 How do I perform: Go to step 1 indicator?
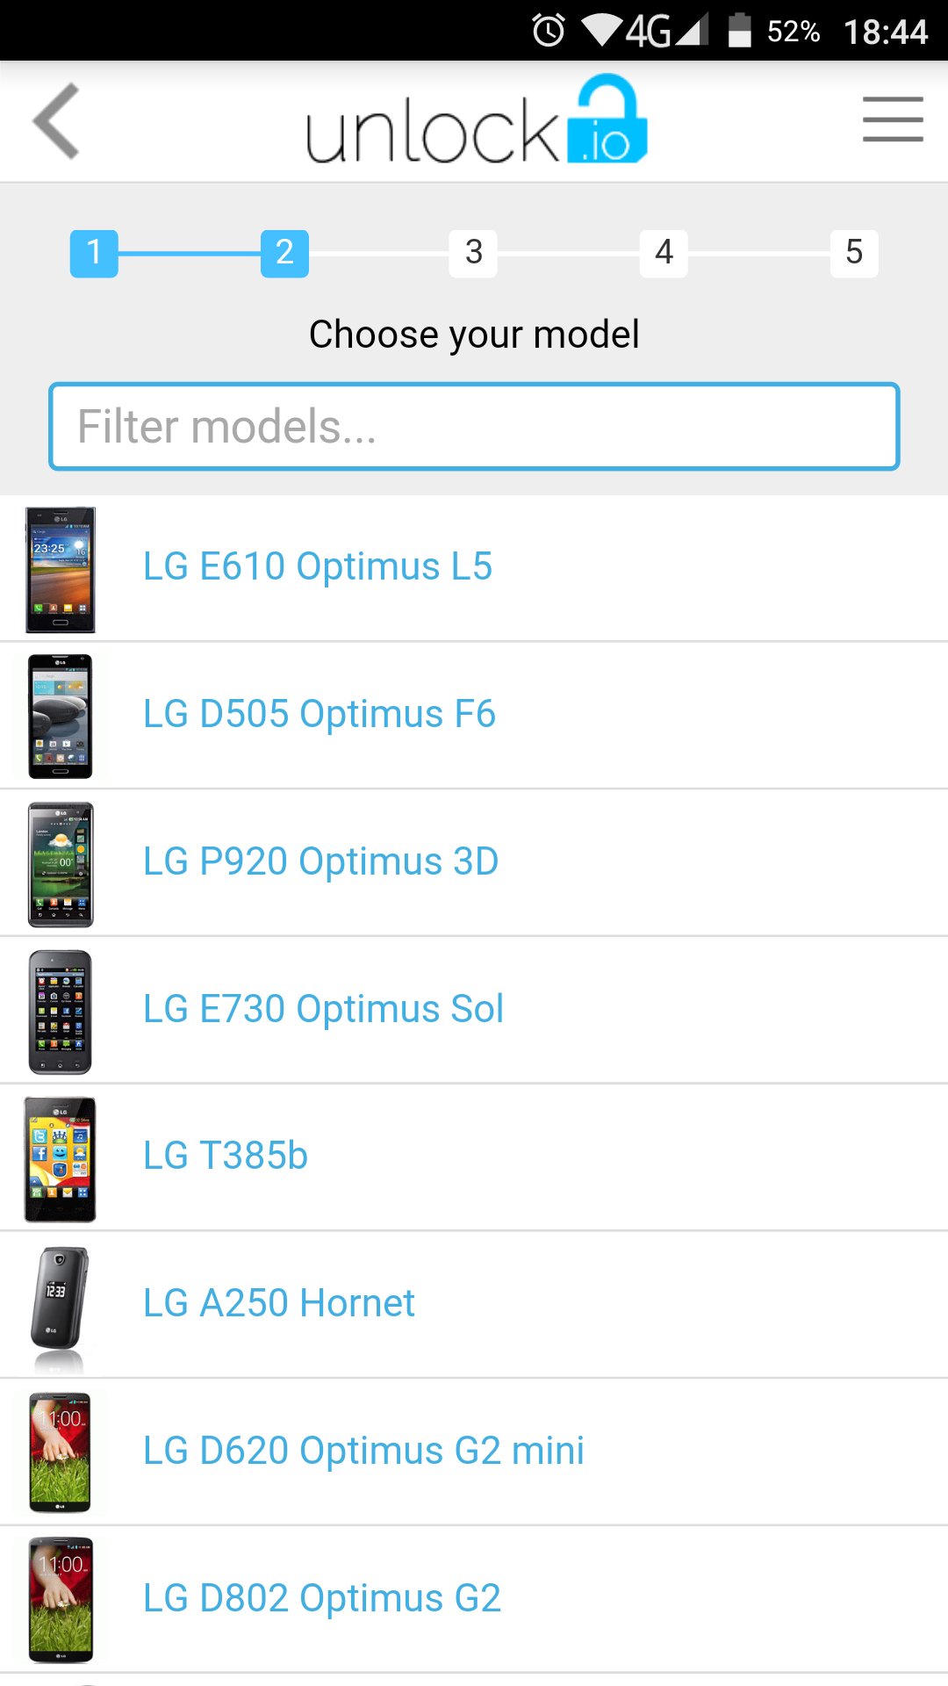[x=94, y=253]
